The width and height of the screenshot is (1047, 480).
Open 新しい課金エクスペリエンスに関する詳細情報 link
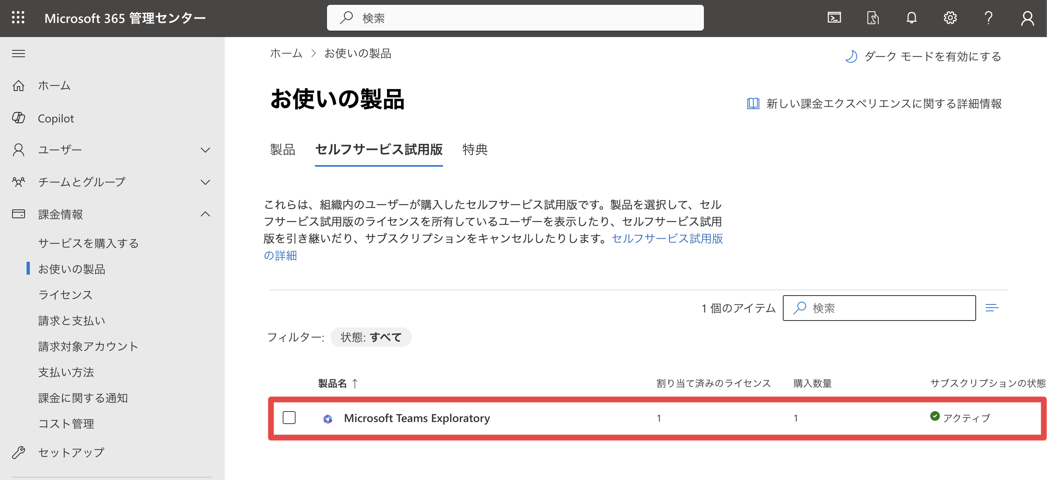point(884,103)
